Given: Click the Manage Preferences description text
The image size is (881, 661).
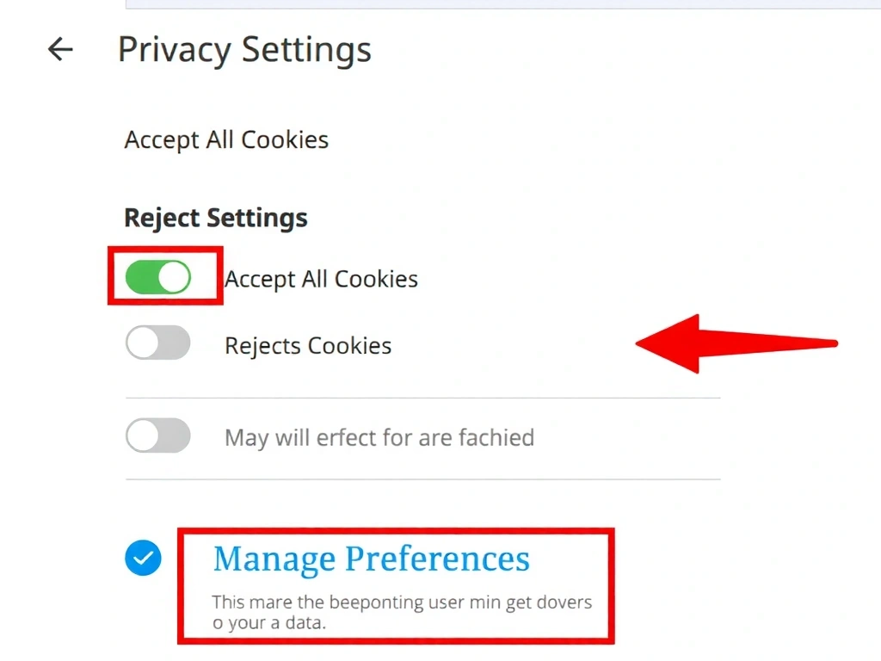Looking at the screenshot, I should [403, 612].
